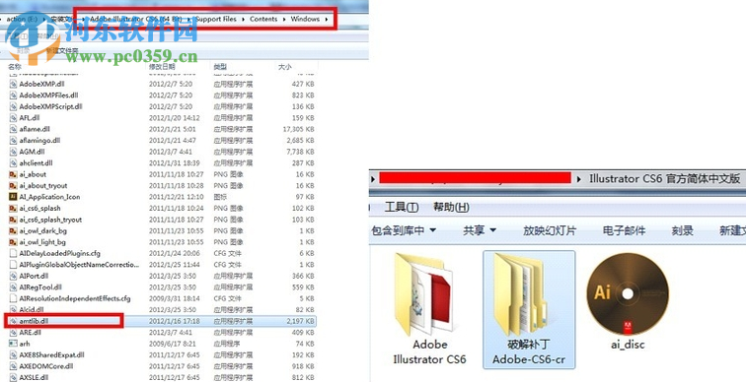Click the ai_cs6_splash_tryout file icon
Viewport: 746px width, 382px height.
[x=13, y=220]
